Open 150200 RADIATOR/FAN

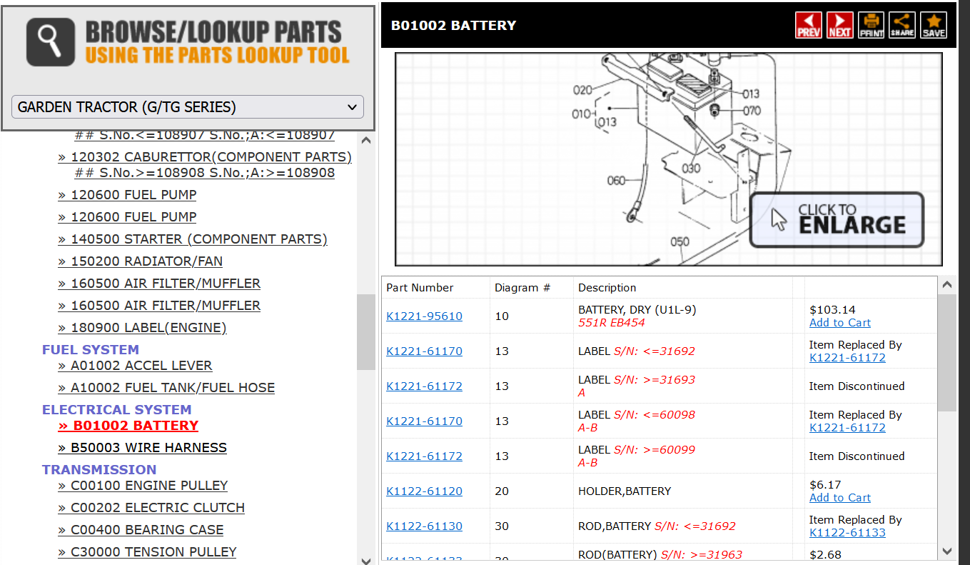[141, 261]
